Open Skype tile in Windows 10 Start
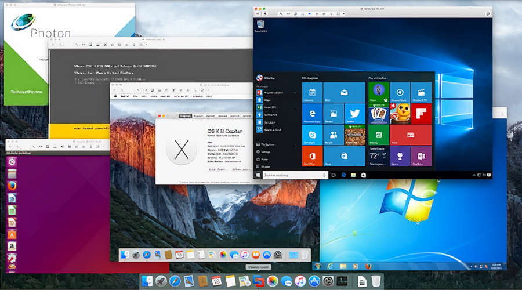This screenshot has width=522, height=290. pyautogui.click(x=312, y=135)
